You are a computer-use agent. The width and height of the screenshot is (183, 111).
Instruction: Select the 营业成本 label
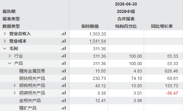(x=18, y=41)
